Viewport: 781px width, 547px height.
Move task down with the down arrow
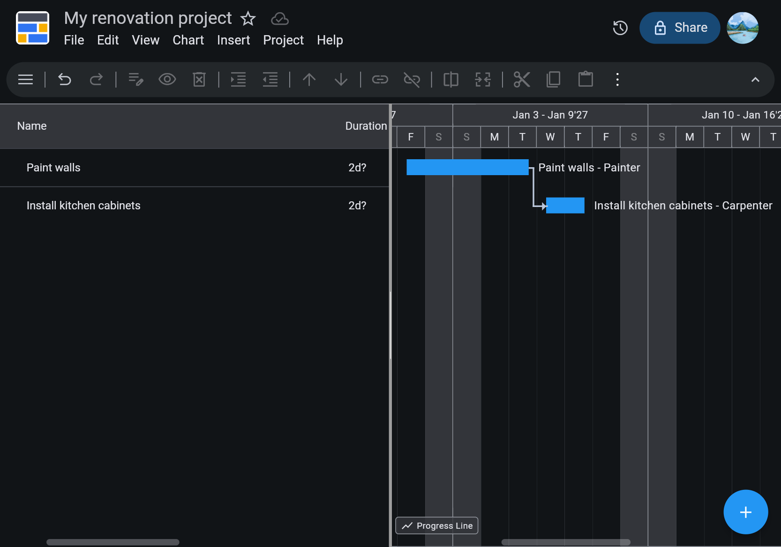coord(341,80)
